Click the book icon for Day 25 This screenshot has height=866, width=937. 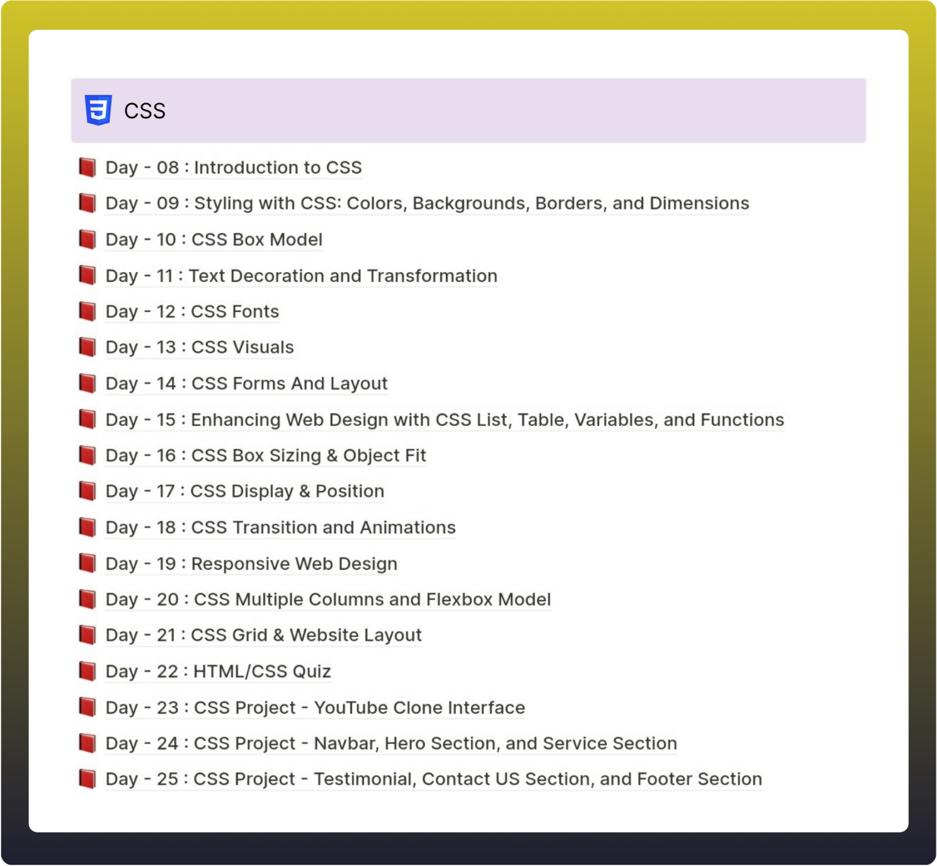(x=87, y=779)
